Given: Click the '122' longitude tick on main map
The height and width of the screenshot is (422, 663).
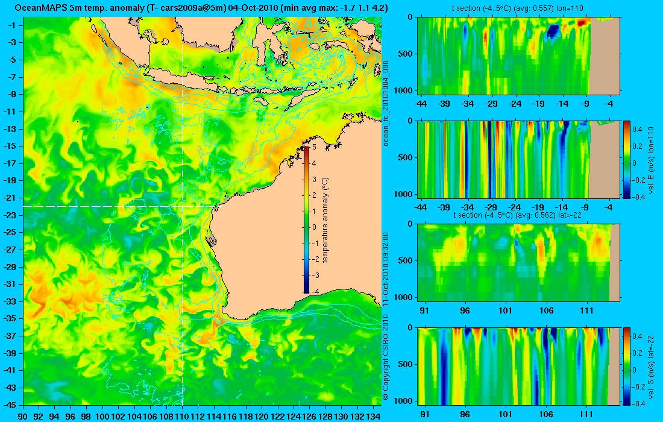Looking at the screenshot, I should coord(278,417).
